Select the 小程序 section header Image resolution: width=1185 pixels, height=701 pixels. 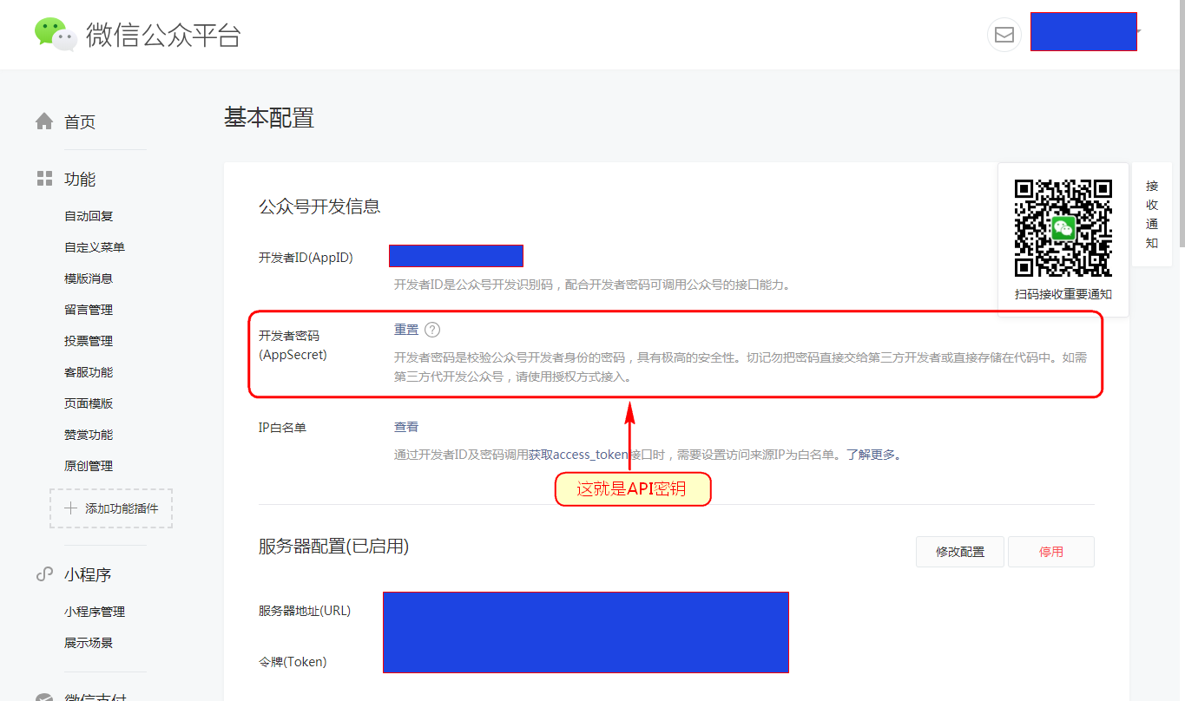click(x=88, y=575)
